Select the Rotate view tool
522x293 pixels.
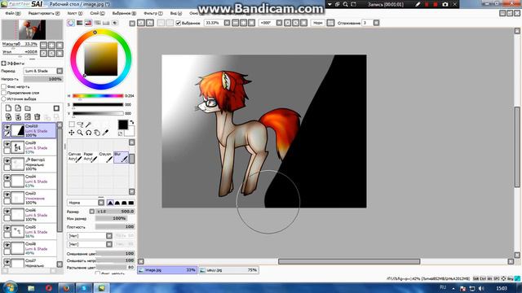click(x=88, y=133)
